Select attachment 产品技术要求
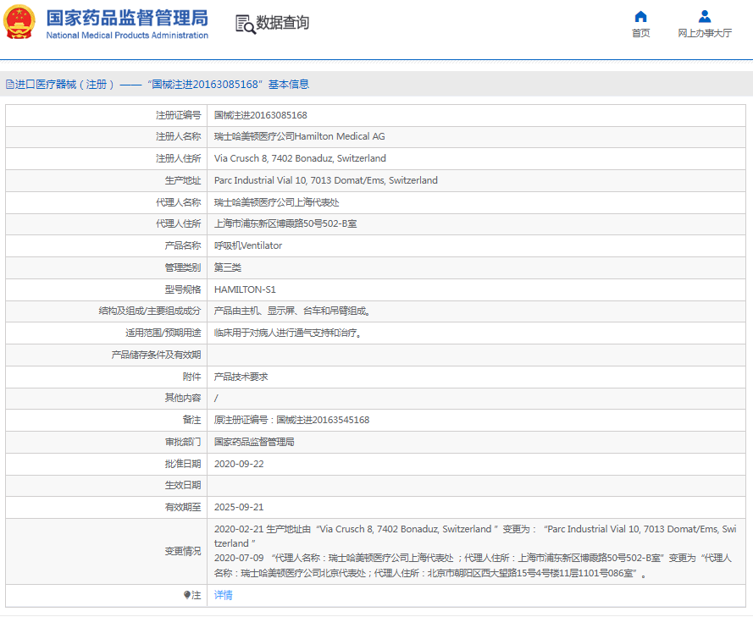The height and width of the screenshot is (617, 753). pyautogui.click(x=241, y=377)
